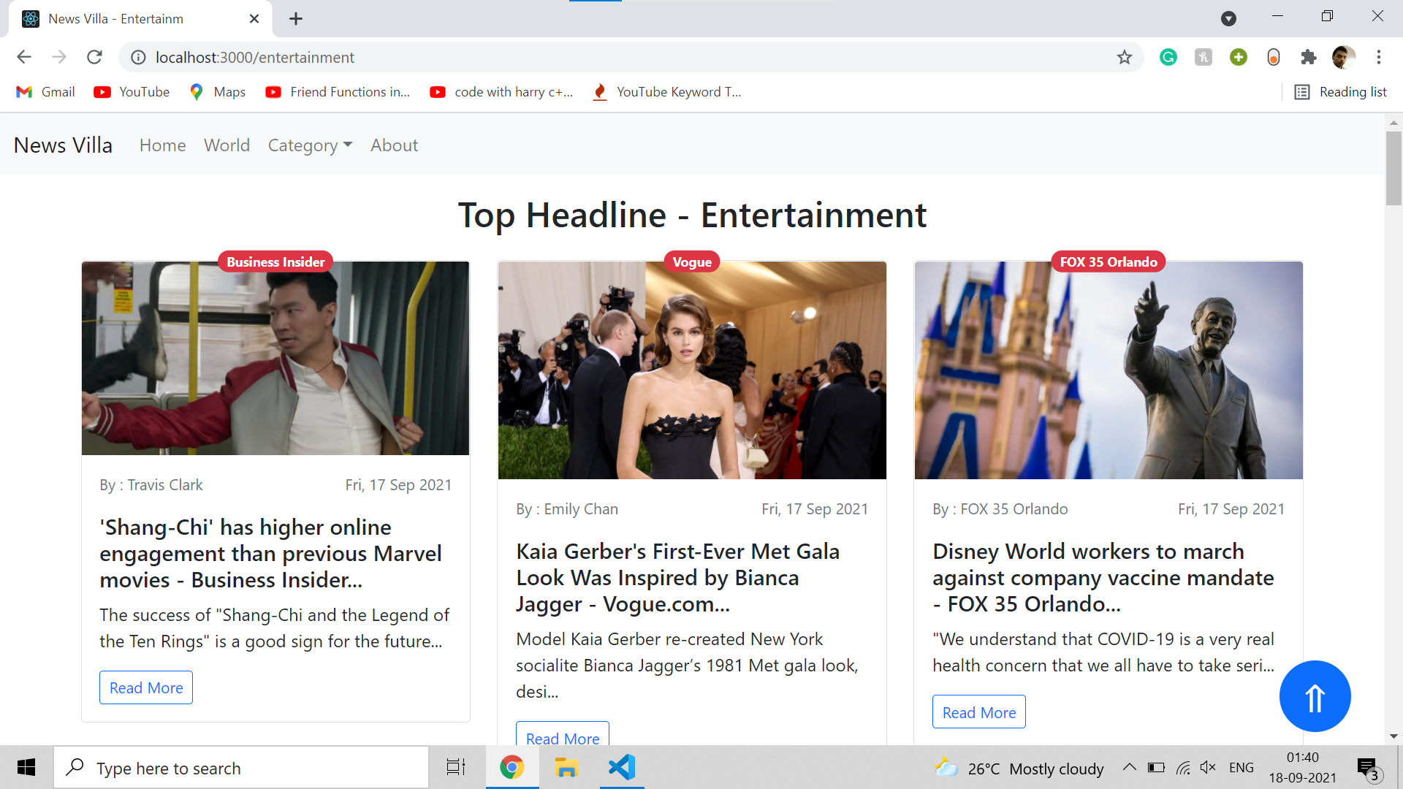Open the Chrome profile avatar
Viewport: 1403px width, 789px height.
tap(1343, 57)
